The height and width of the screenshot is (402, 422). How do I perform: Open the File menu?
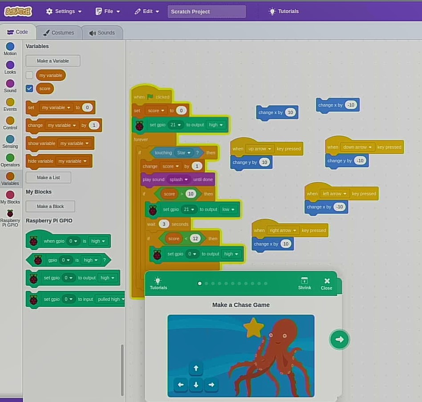pyautogui.click(x=108, y=11)
